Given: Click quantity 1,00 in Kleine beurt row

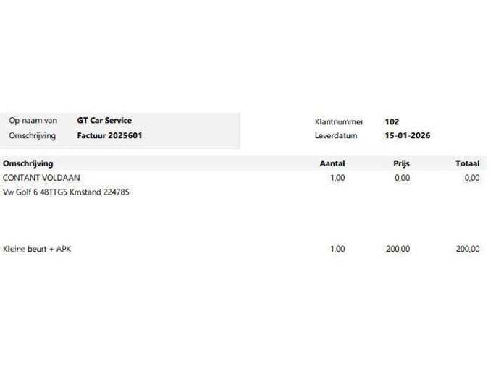Looking at the screenshot, I should 337,249.
